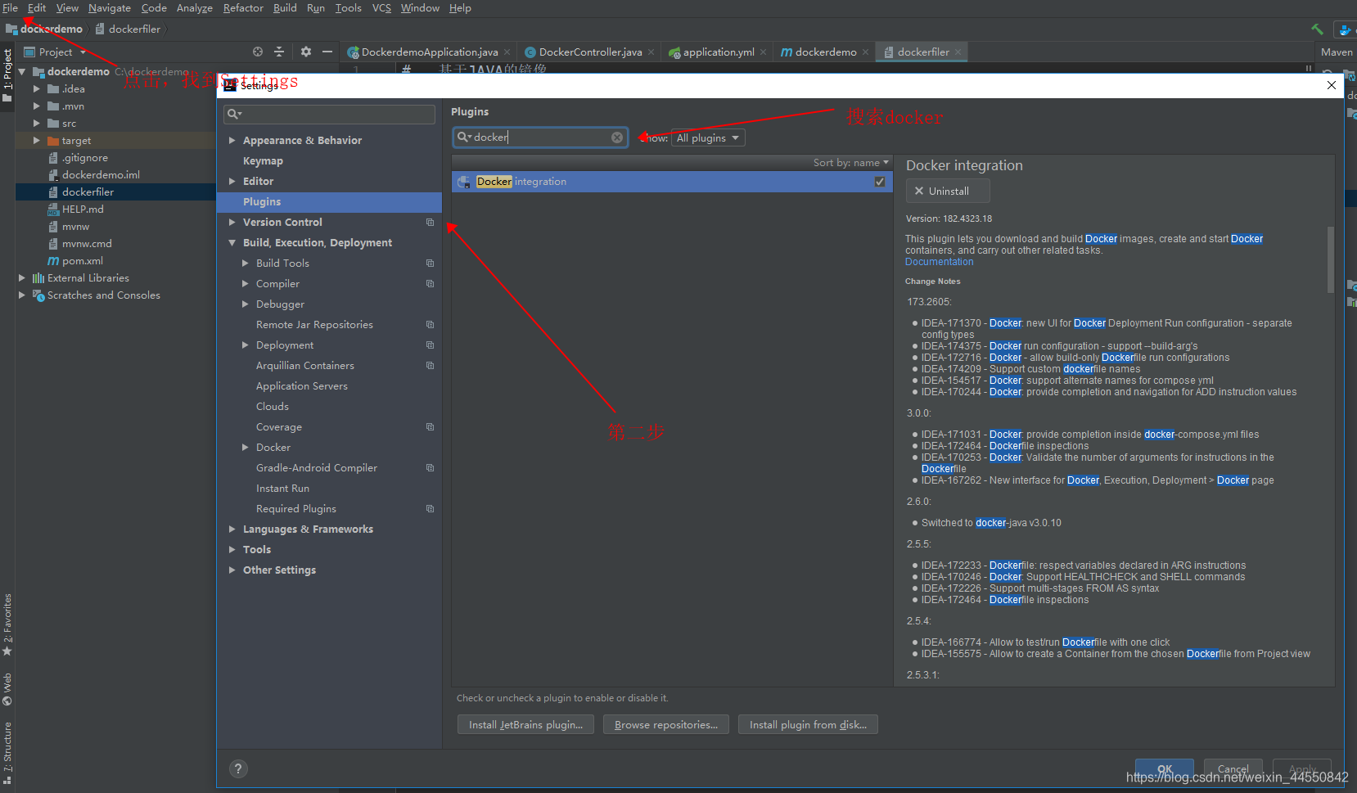Click the per-project icon next to Required Plugins
The height and width of the screenshot is (793, 1357).
[430, 508]
